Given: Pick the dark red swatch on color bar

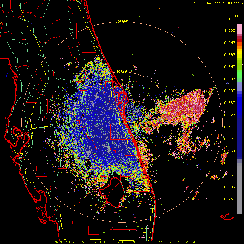Looking at the screenshot, I should [239, 41].
